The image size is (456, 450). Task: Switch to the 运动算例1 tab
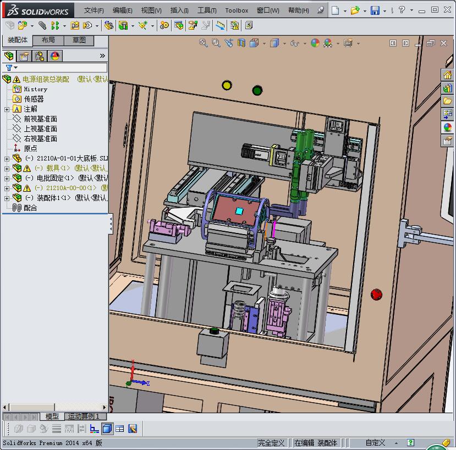click(x=85, y=416)
